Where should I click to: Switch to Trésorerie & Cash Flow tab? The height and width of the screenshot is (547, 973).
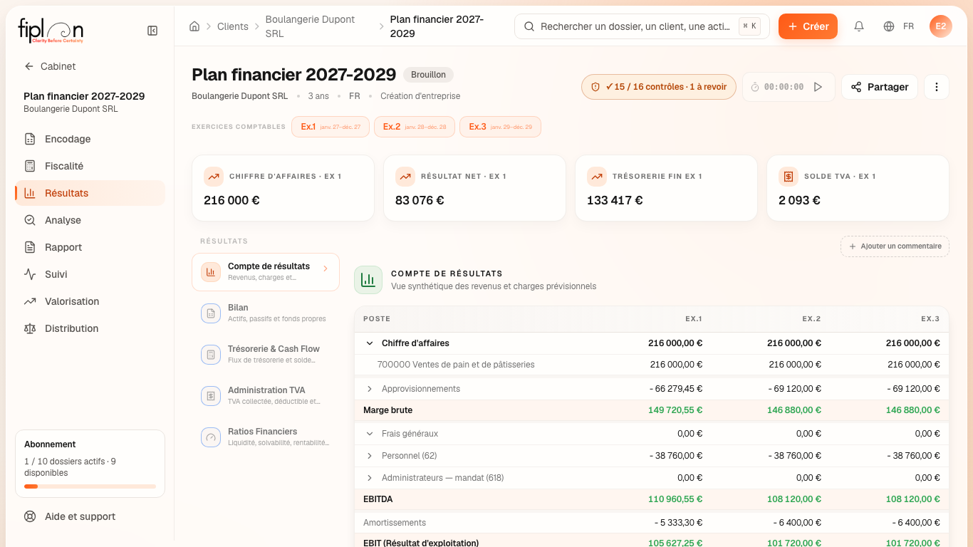point(266,355)
